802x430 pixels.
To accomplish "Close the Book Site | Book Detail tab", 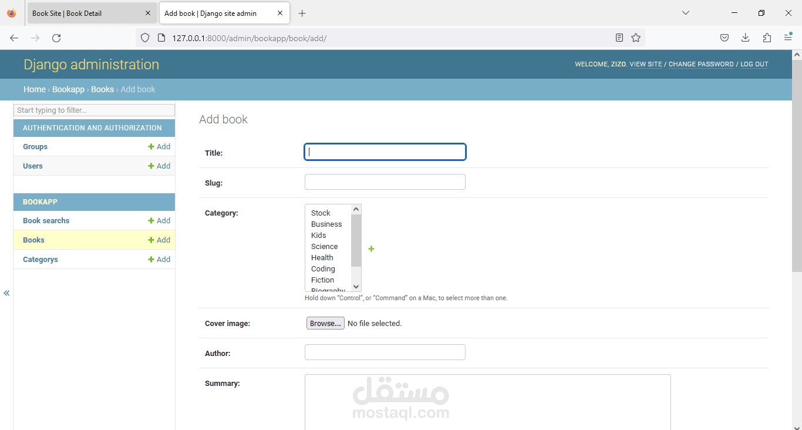I will click(x=148, y=13).
